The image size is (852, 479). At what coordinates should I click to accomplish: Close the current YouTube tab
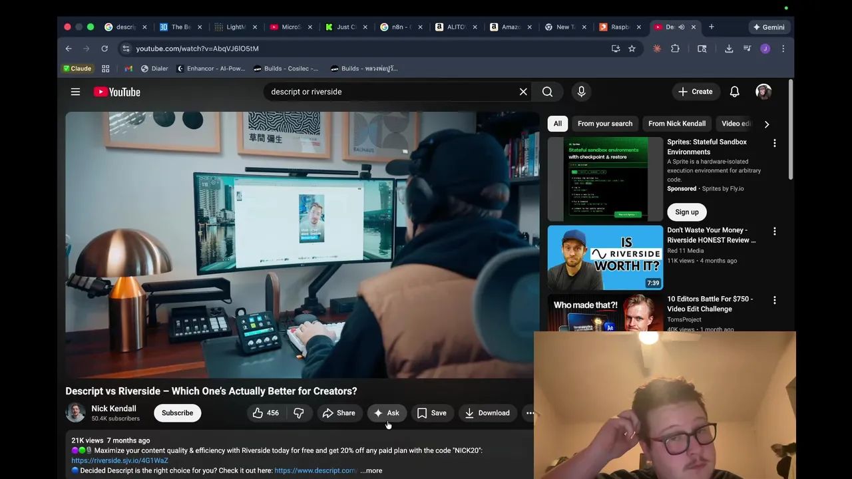(x=693, y=27)
